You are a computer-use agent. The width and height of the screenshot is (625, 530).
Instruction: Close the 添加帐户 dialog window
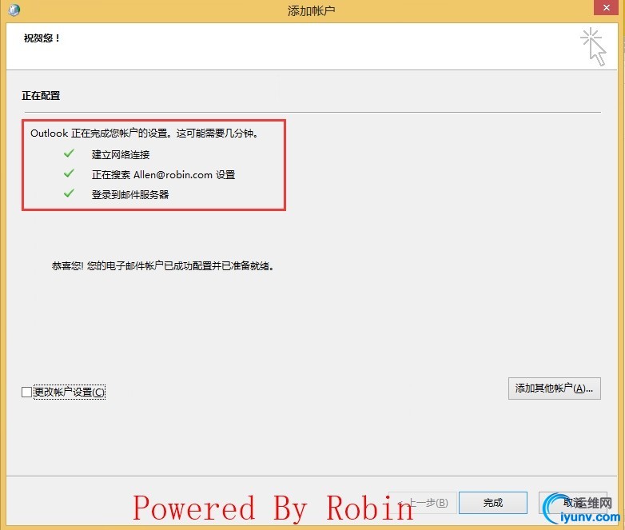606,7
